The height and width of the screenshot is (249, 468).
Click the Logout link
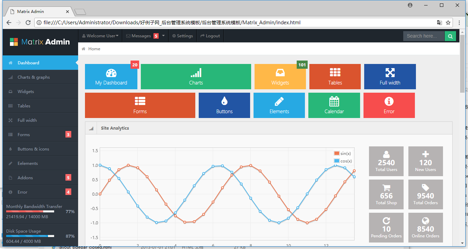(210, 36)
